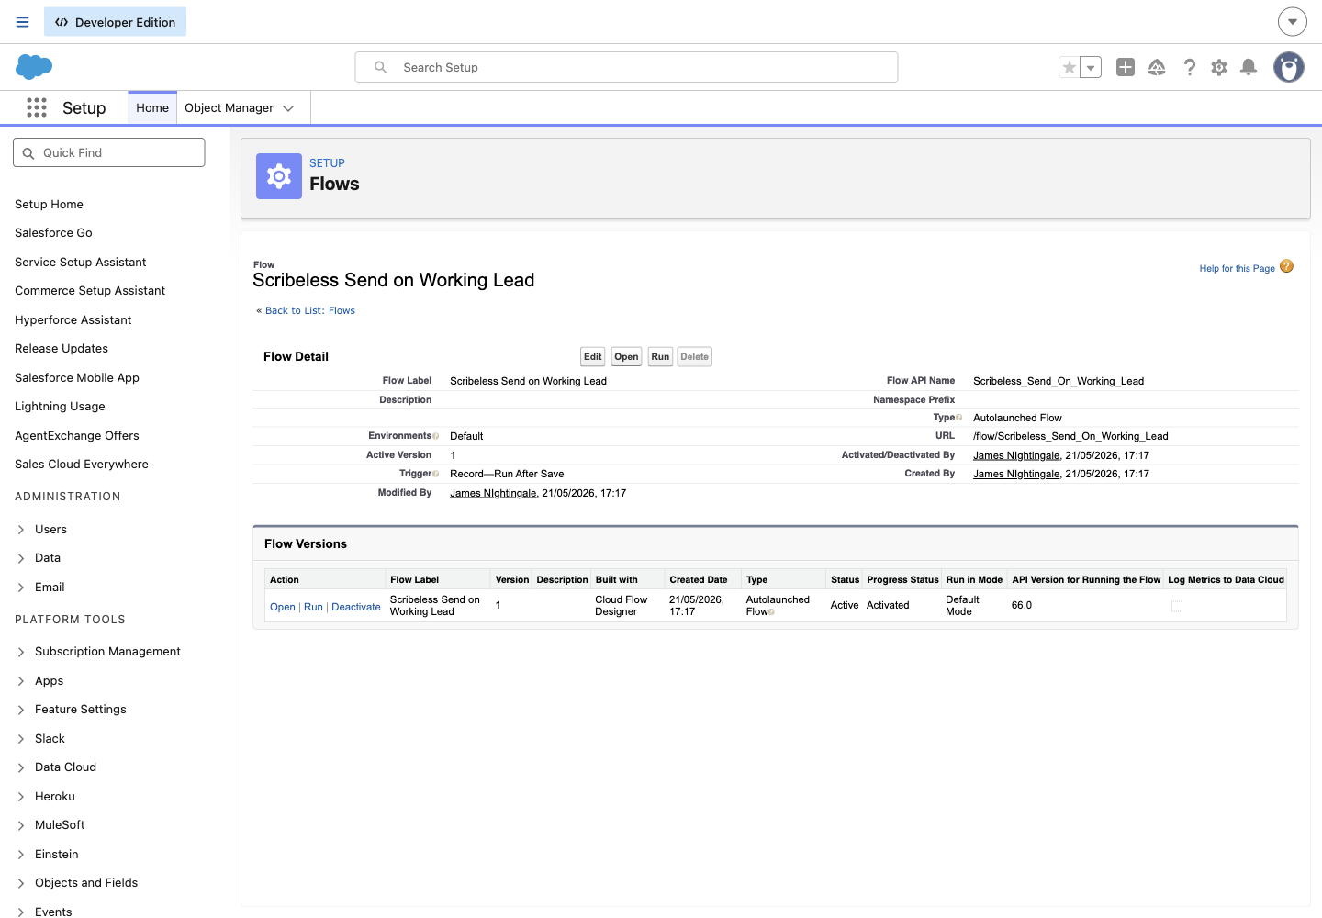The height and width of the screenshot is (918, 1322).
Task: Click the top-right circled dropdown arrow
Action: (1293, 21)
